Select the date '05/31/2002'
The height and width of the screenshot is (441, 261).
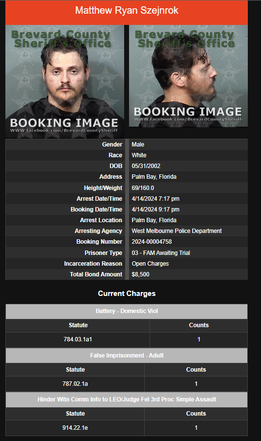click(x=146, y=166)
